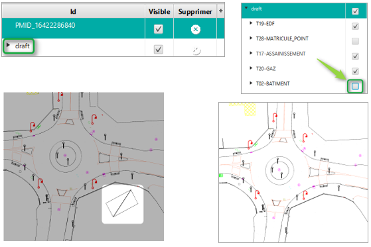Enable the T02-BATIMENT layer checkbox
The image size is (371, 247).
click(355, 86)
